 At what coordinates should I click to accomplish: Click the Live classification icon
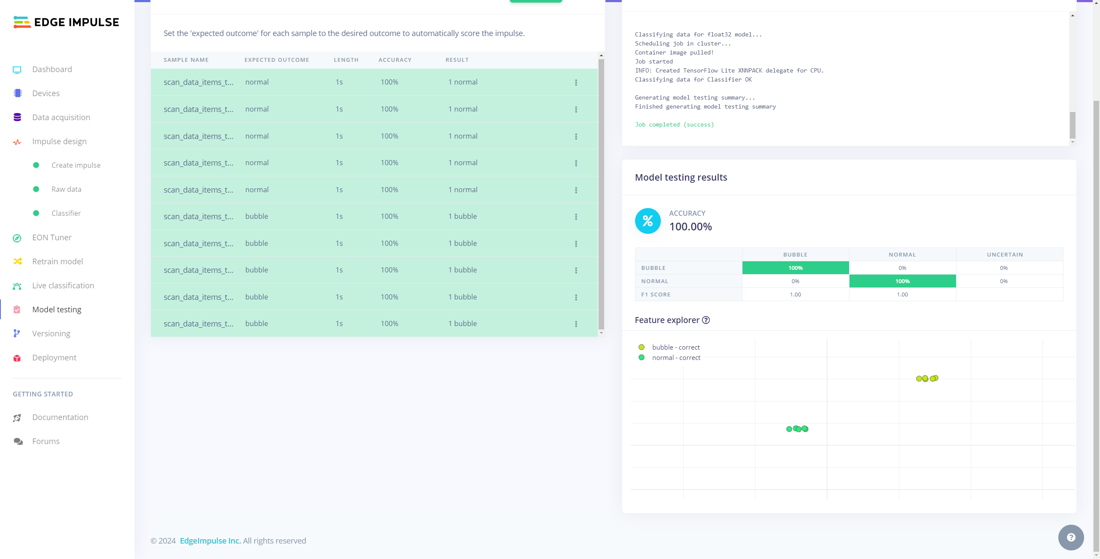point(17,286)
